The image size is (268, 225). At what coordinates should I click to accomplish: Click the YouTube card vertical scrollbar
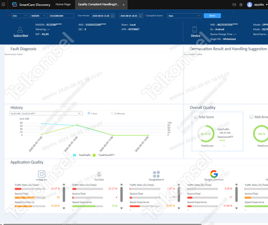(122, 195)
